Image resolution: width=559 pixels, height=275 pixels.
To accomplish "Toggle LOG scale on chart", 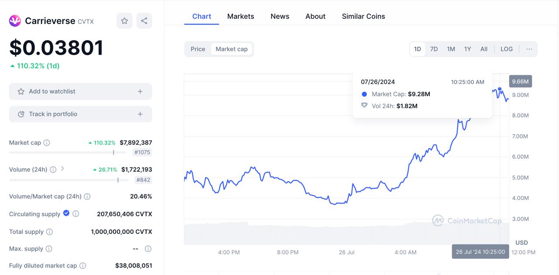I will [507, 49].
